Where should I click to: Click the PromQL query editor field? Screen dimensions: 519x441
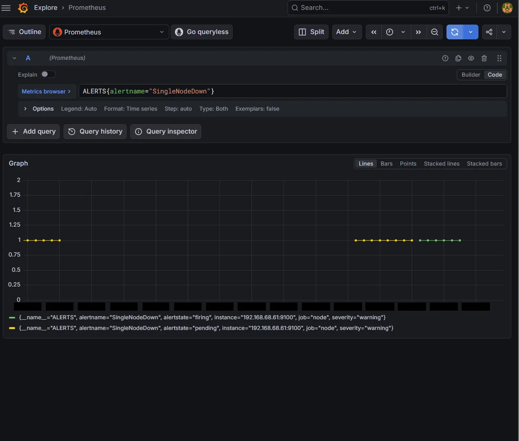pos(292,91)
